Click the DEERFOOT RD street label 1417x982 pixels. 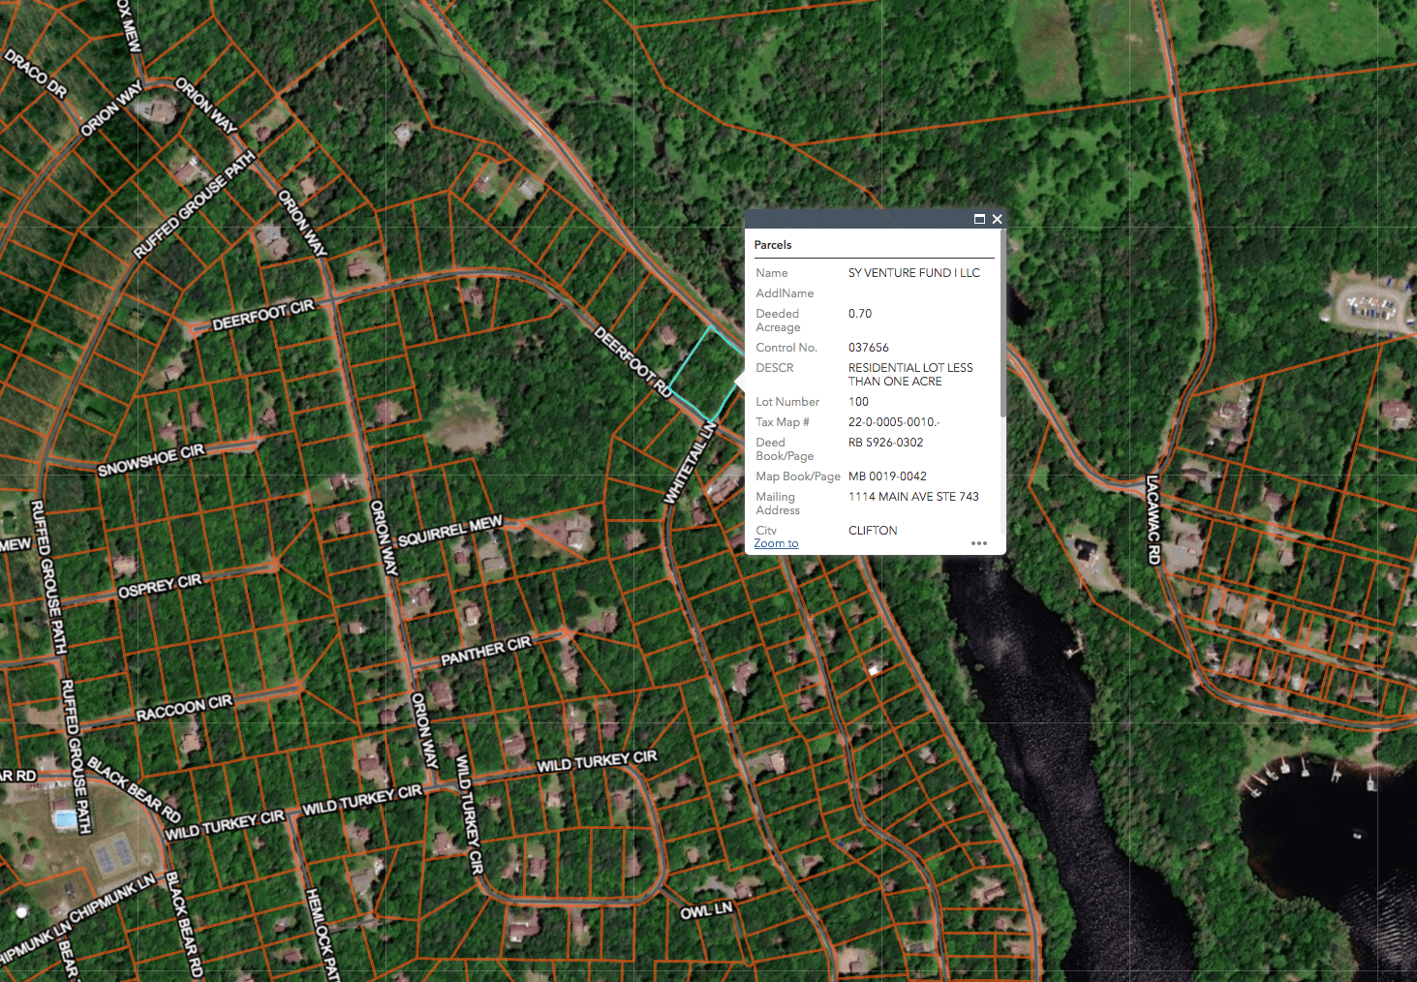632,362
